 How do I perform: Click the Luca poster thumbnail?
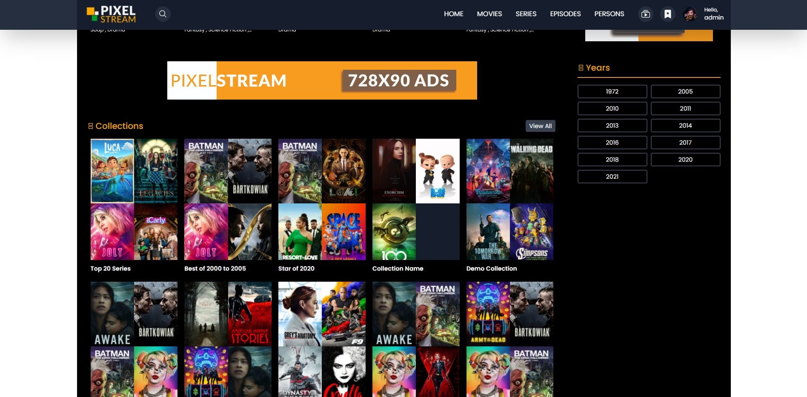(112, 171)
